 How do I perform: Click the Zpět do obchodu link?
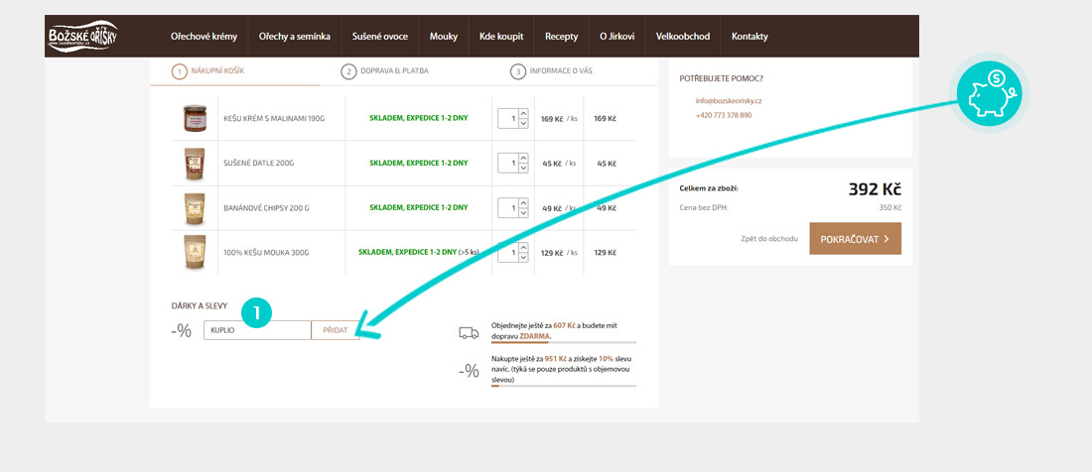click(x=768, y=239)
